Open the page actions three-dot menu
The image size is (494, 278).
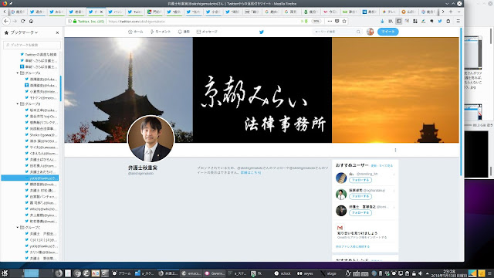pyautogui.click(x=330, y=21)
